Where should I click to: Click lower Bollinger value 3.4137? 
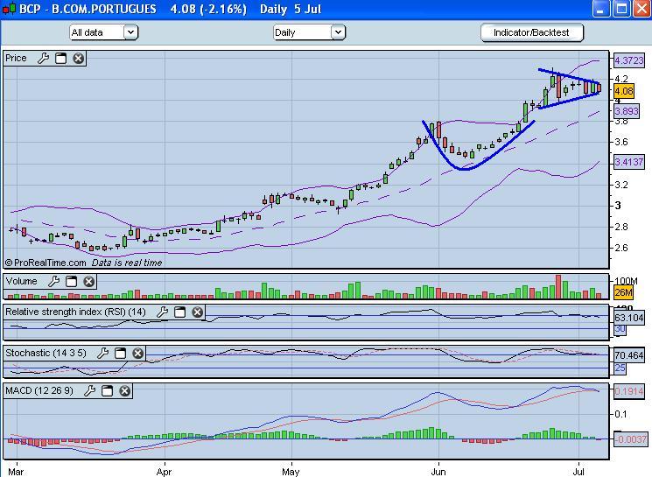pyautogui.click(x=629, y=162)
